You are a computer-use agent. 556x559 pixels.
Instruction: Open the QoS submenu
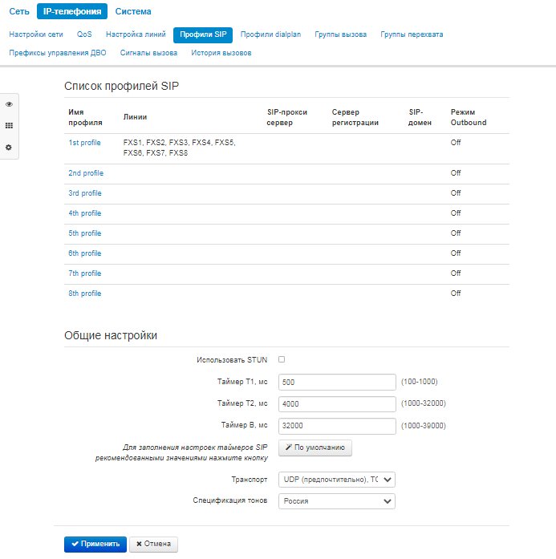click(x=84, y=34)
